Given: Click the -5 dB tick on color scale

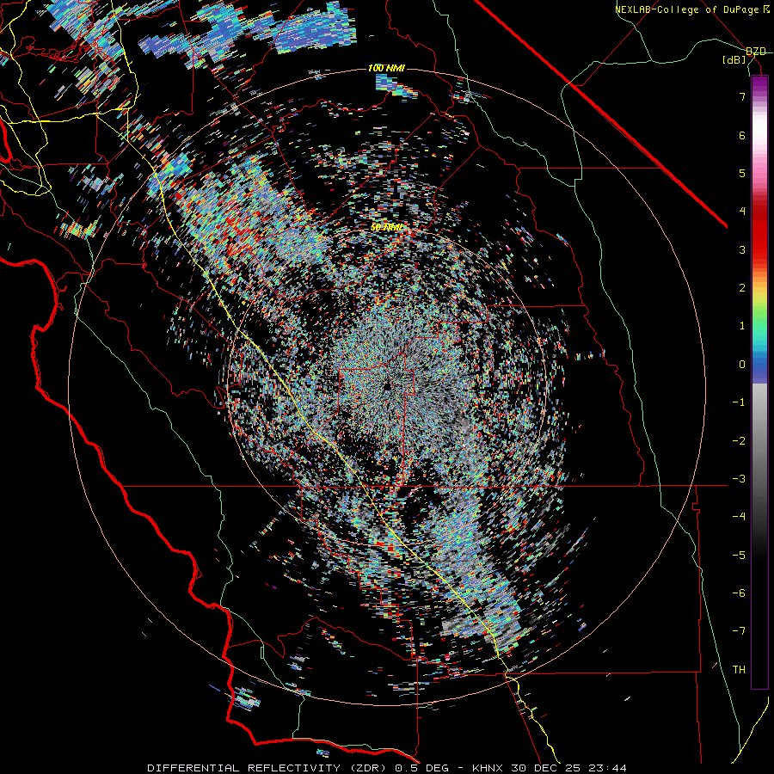Looking at the screenshot, I should [x=739, y=556].
